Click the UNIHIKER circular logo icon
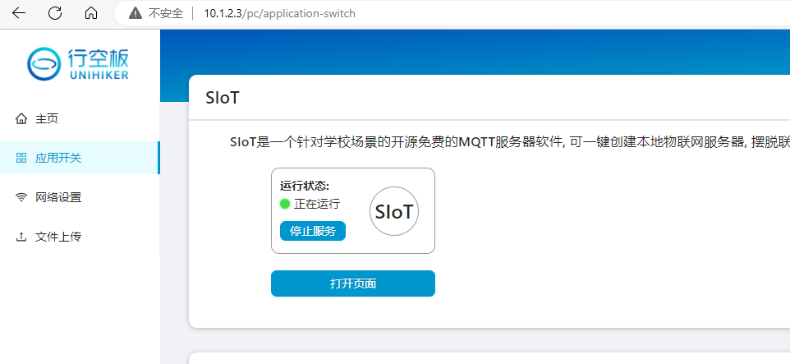 pyautogui.click(x=44, y=64)
